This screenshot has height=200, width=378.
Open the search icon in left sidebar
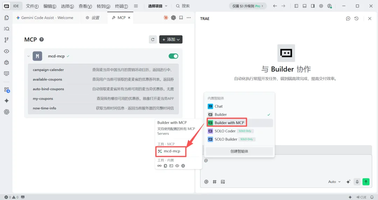coord(7,29)
